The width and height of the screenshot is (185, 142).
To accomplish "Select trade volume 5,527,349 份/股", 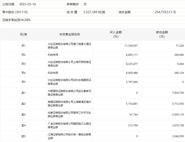I will coord(94,12).
